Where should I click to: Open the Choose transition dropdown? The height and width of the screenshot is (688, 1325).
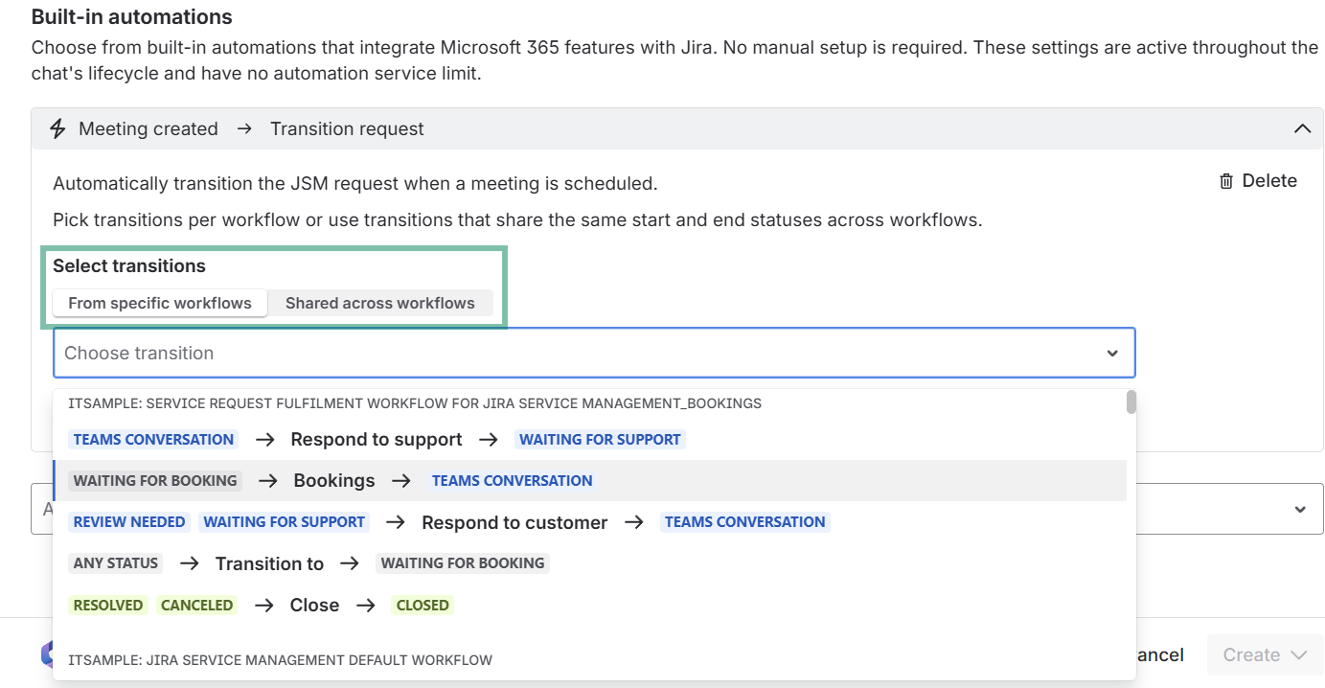coord(575,353)
